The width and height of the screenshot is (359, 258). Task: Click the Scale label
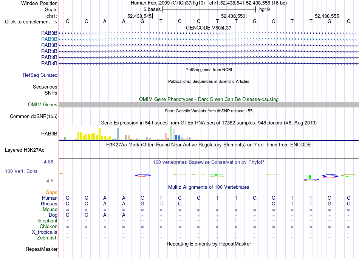(x=51, y=9)
